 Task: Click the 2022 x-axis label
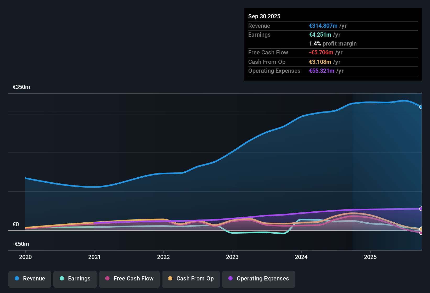[x=163, y=257]
